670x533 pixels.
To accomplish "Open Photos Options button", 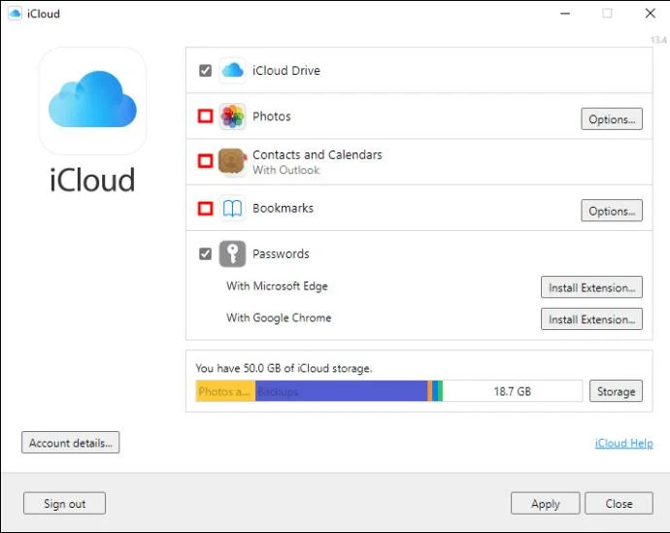I will point(612,119).
